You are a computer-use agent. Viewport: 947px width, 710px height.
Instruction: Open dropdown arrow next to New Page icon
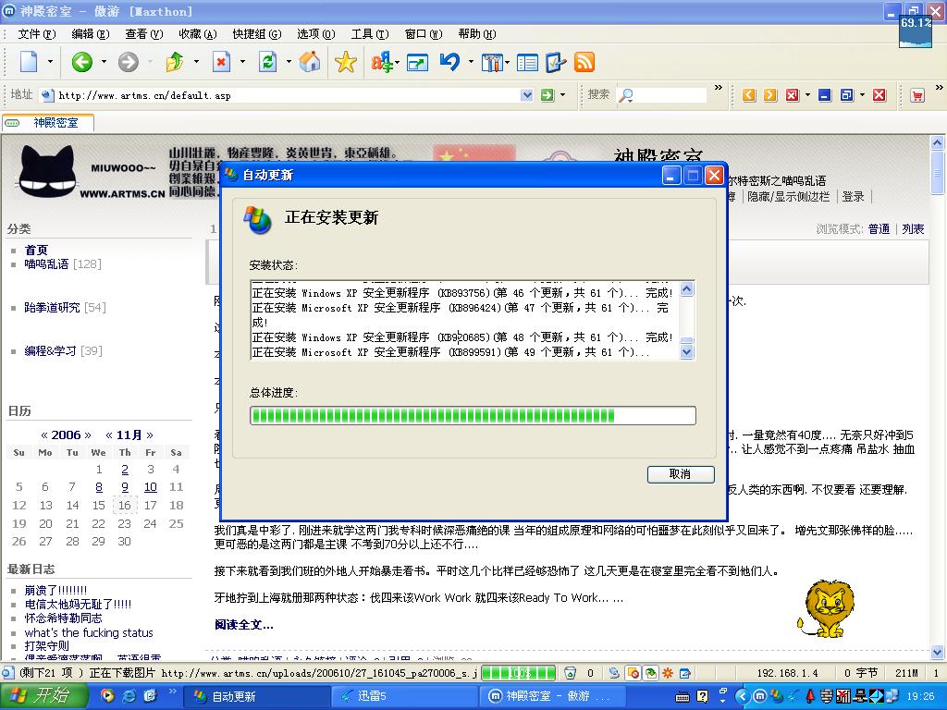[50, 62]
